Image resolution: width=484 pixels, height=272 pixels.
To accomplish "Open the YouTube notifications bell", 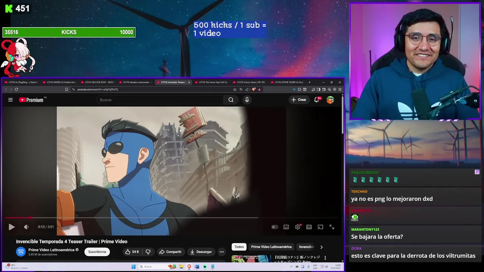I will point(317,100).
